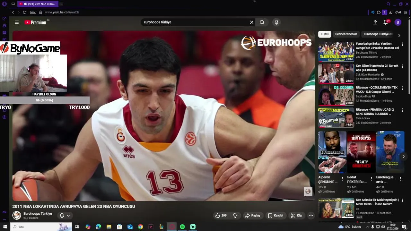The width and height of the screenshot is (411, 231).
Task: Like the video with 299 likes
Action: tap(221, 216)
